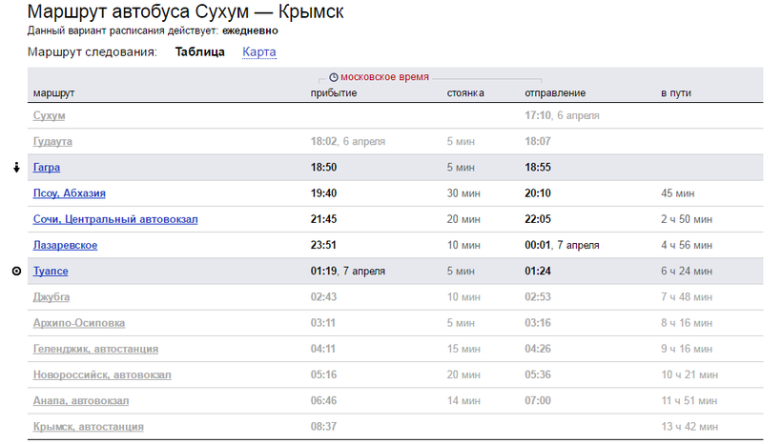Open the Сухум station link

49,115
